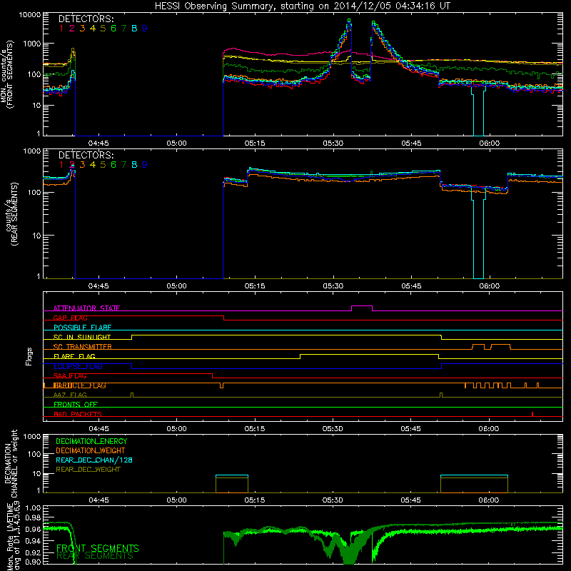Click 10000 tick on front segments y-axis
The height and width of the screenshot is (571, 571).
coord(29,15)
